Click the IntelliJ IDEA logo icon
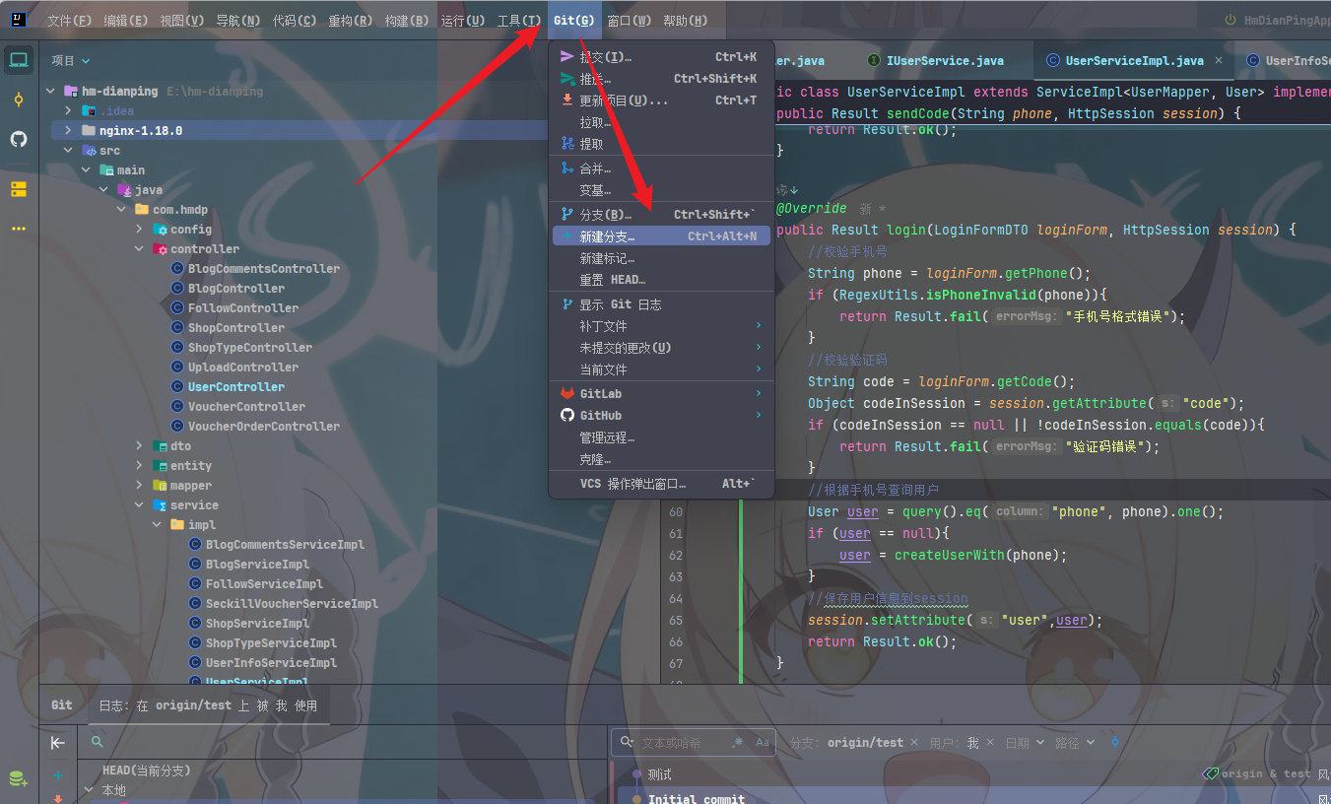1331x804 pixels. [19, 20]
